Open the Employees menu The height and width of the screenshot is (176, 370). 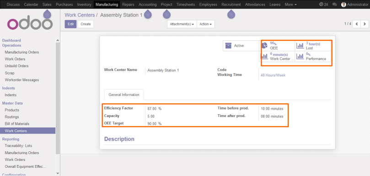point(208,5)
